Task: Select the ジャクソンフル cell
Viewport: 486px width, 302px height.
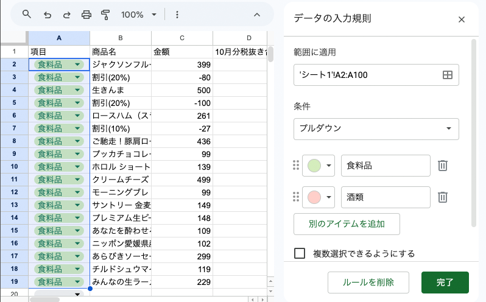Action: tap(120, 65)
